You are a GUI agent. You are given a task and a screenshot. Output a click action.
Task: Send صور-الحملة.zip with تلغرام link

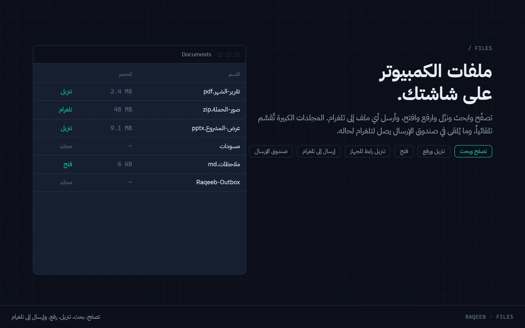[x=66, y=110]
